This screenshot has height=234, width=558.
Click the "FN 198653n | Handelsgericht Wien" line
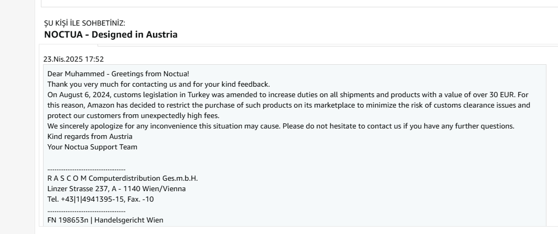point(105,220)
